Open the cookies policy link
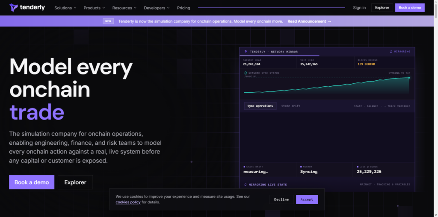 (128, 202)
